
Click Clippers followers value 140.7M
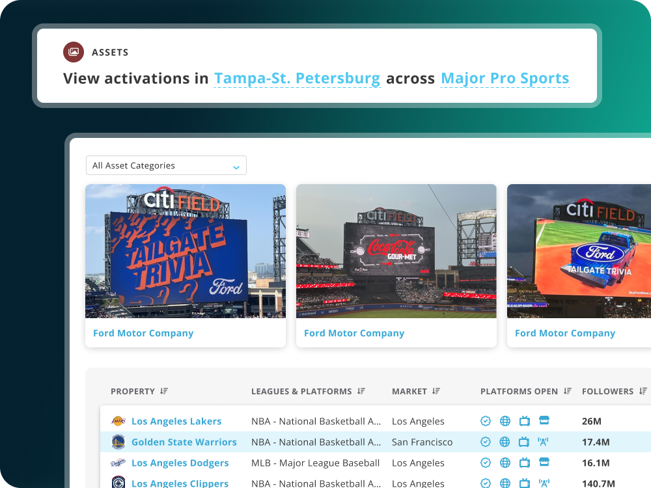coord(598,483)
